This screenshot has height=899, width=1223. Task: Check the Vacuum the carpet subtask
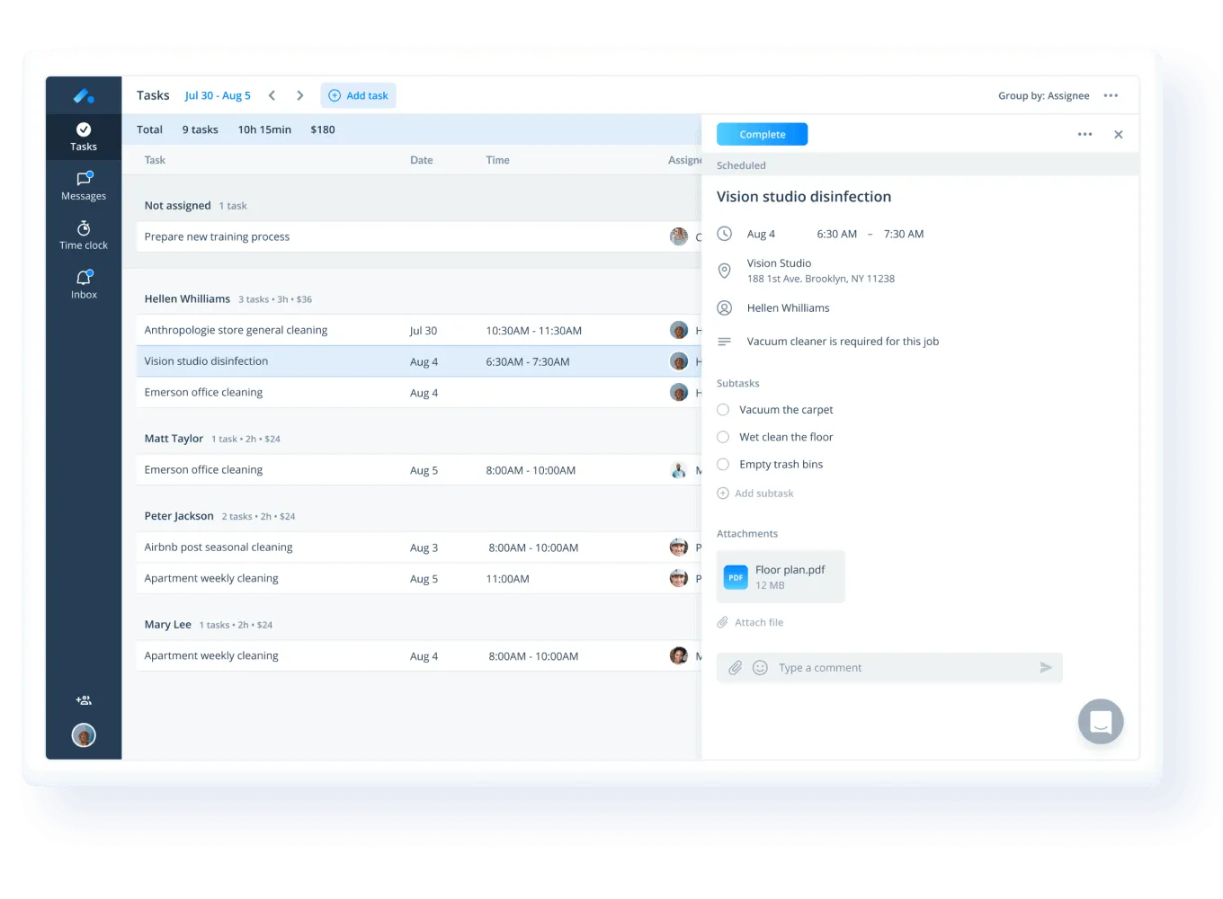click(x=723, y=410)
